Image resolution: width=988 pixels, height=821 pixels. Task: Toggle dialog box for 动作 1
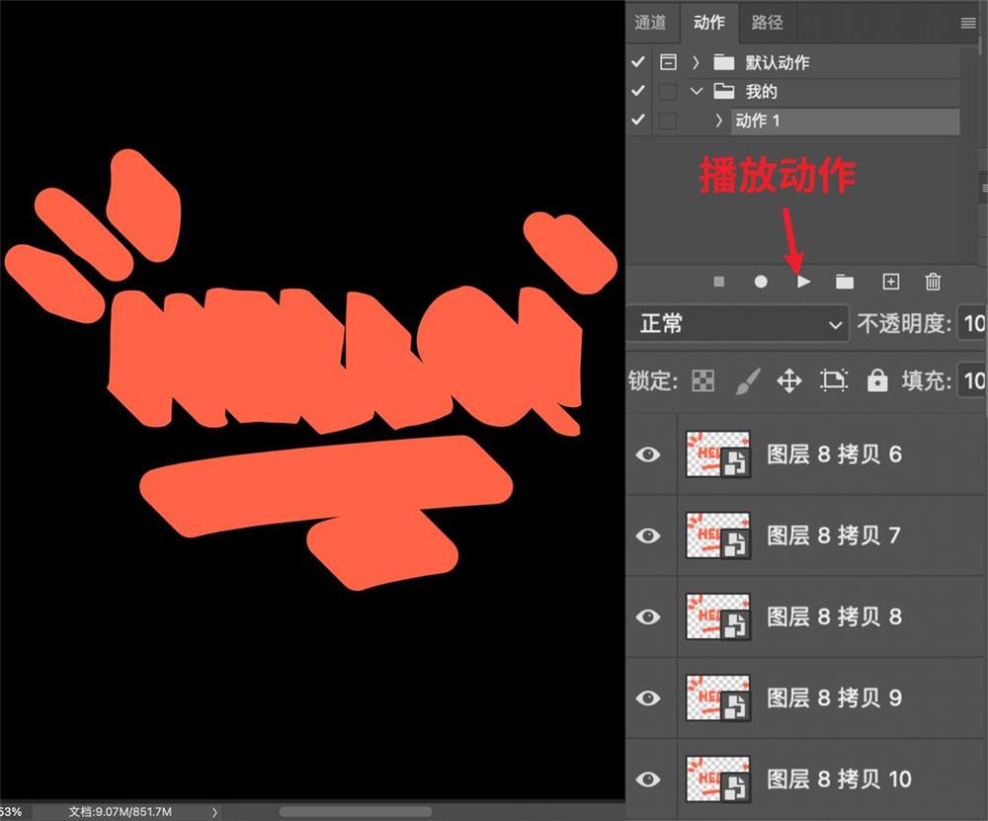point(668,121)
